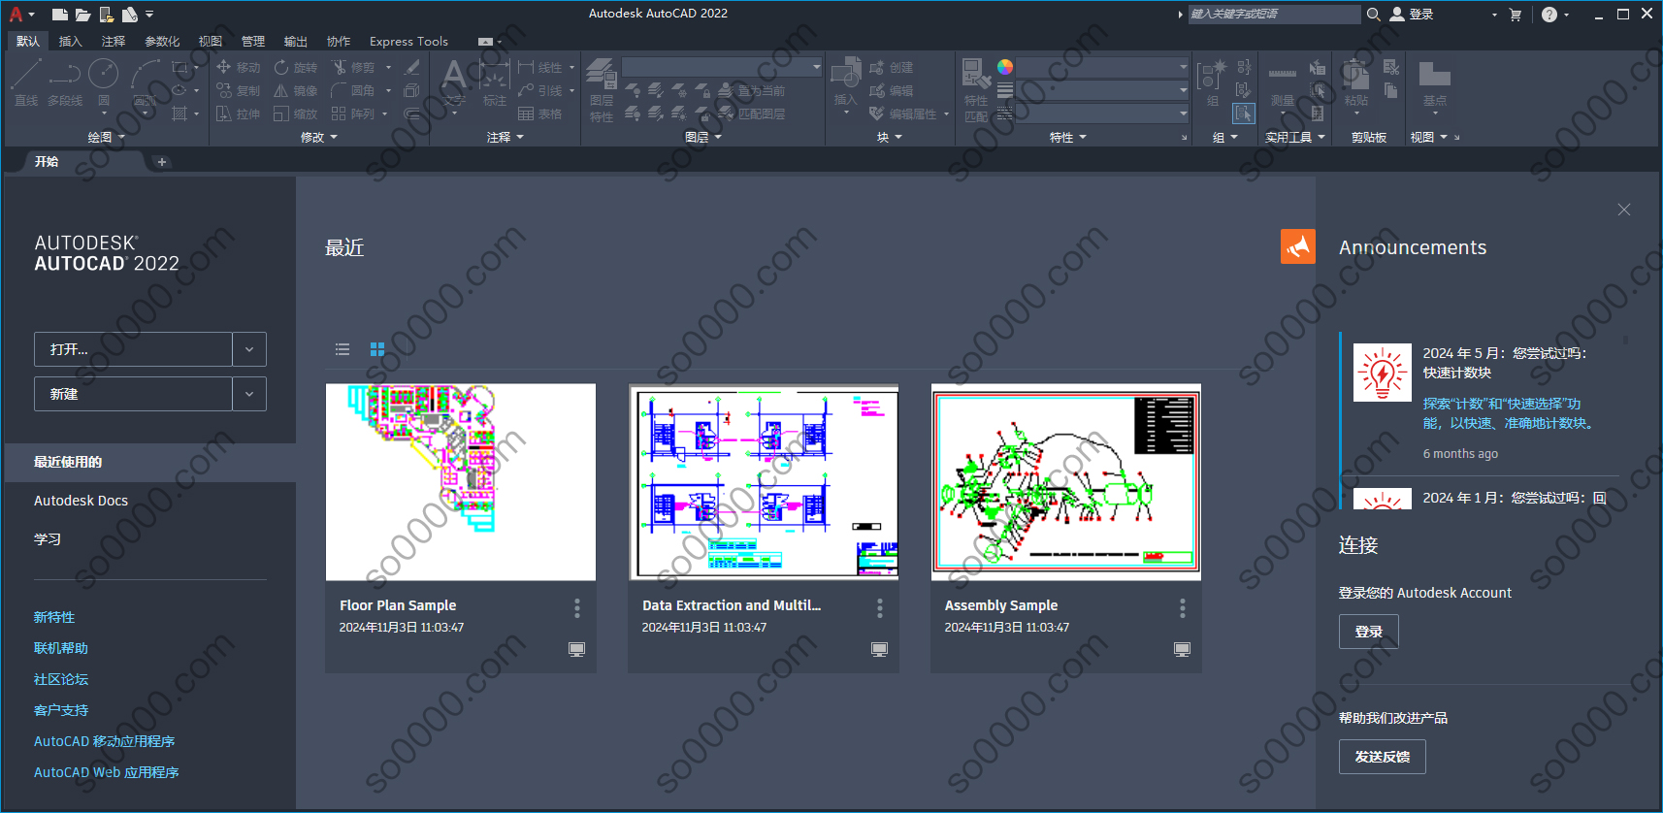Click the Start (开始) file tab
Screen dimensions: 1663x813
[47, 162]
